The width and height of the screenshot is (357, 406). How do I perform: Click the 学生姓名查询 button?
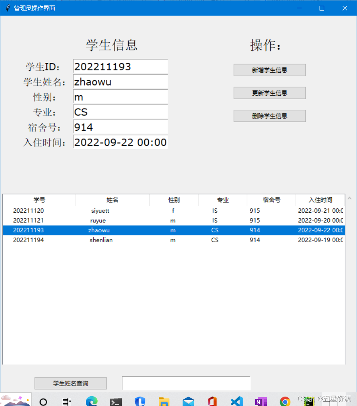(71, 383)
